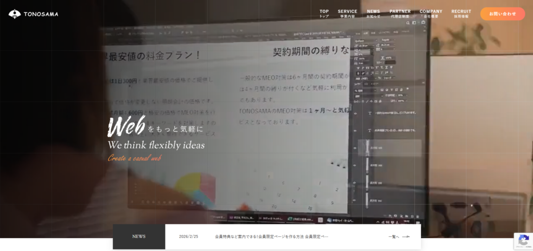The width and height of the screenshot is (533, 251).
Task: Select NEWS お知らせ in the header navigation
Action: click(x=373, y=14)
